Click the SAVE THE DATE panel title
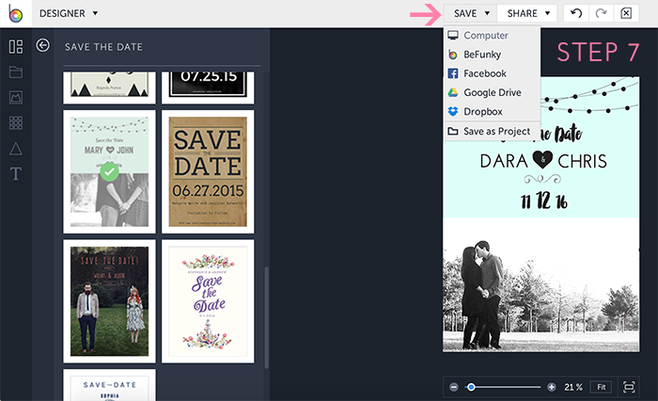The width and height of the screenshot is (658, 401). pyautogui.click(x=103, y=47)
